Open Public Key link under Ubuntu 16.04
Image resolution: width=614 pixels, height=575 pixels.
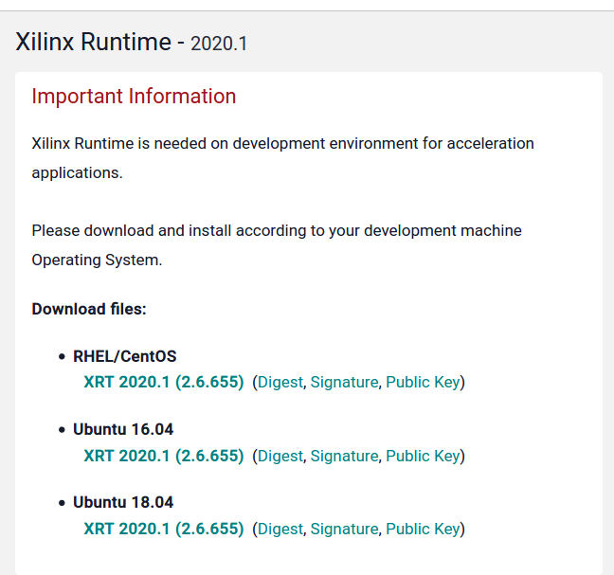[x=423, y=456]
